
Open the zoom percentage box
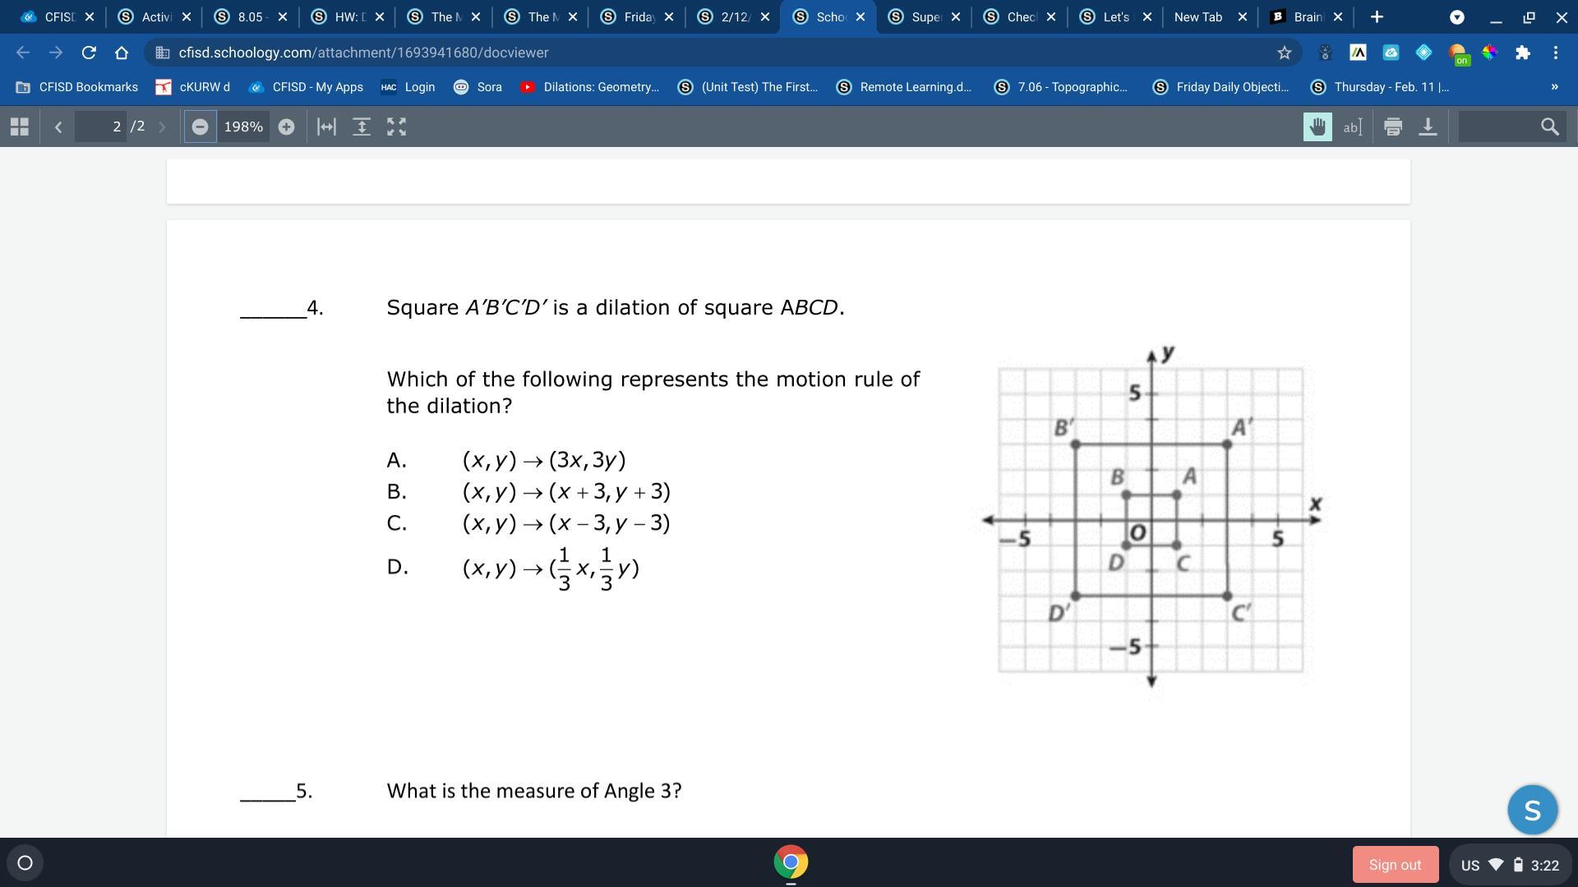(x=243, y=126)
